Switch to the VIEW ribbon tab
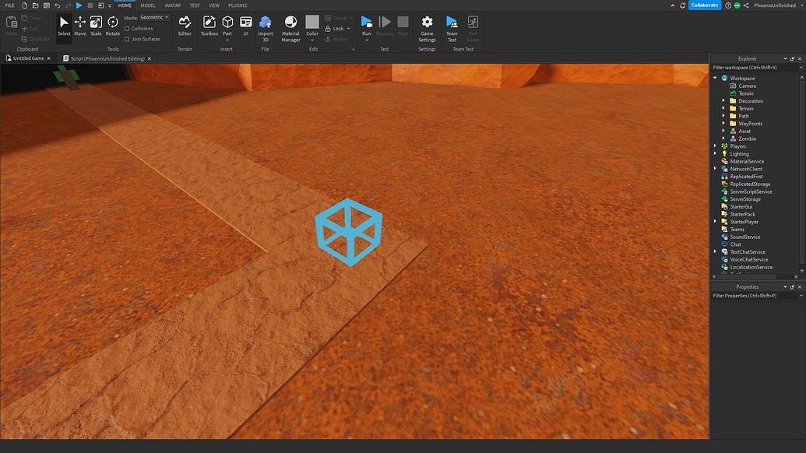 coord(214,5)
